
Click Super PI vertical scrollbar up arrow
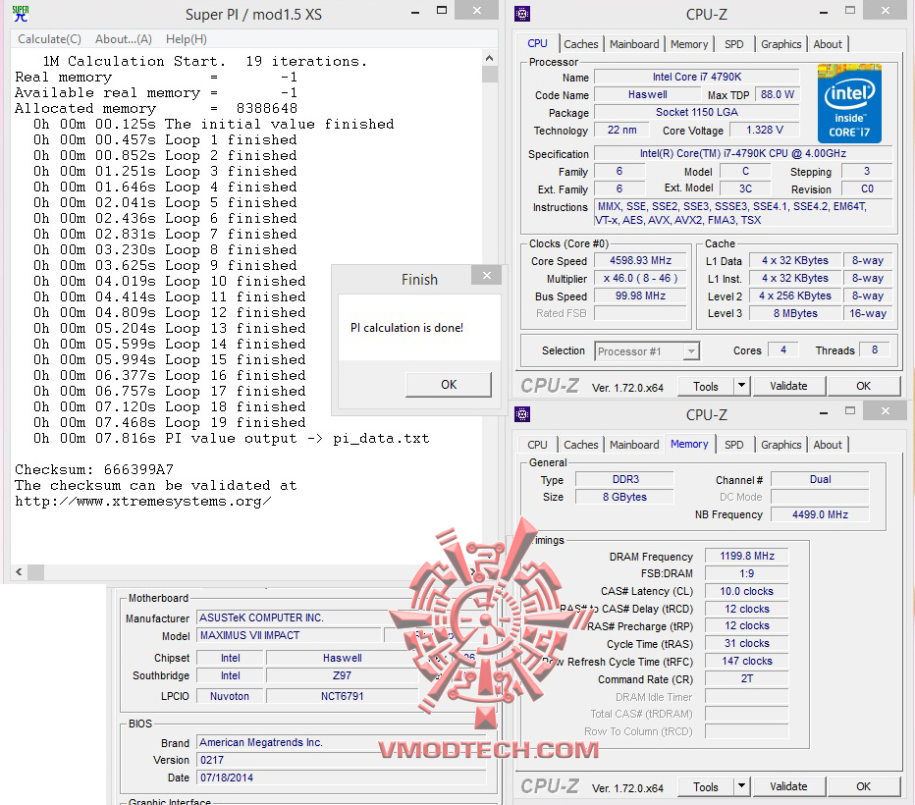[490, 58]
